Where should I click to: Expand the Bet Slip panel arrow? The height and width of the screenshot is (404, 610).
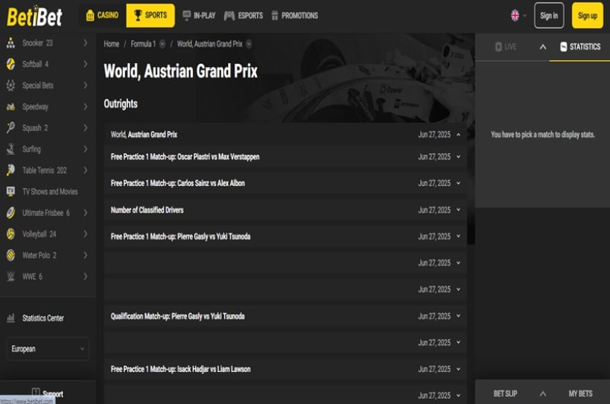(x=543, y=394)
